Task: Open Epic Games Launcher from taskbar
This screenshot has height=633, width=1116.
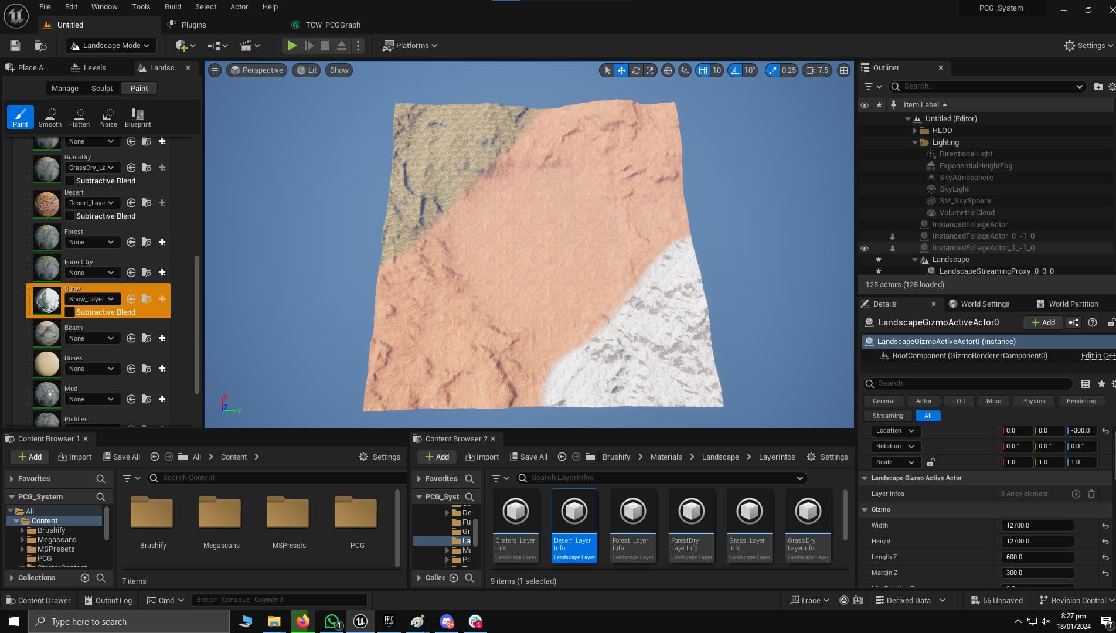Action: 389,621
